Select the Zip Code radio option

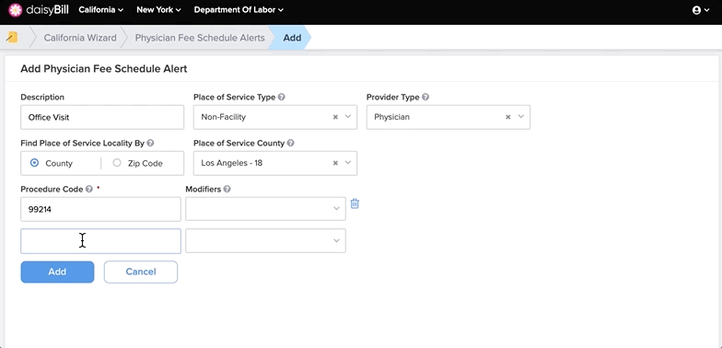pyautogui.click(x=117, y=163)
